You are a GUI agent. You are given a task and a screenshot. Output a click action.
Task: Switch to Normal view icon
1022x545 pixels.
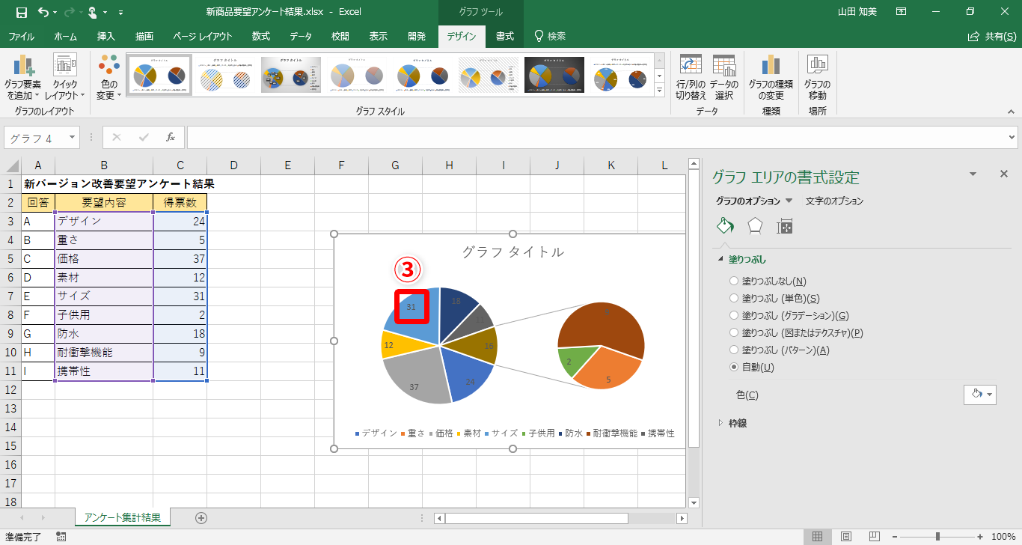[x=817, y=536]
